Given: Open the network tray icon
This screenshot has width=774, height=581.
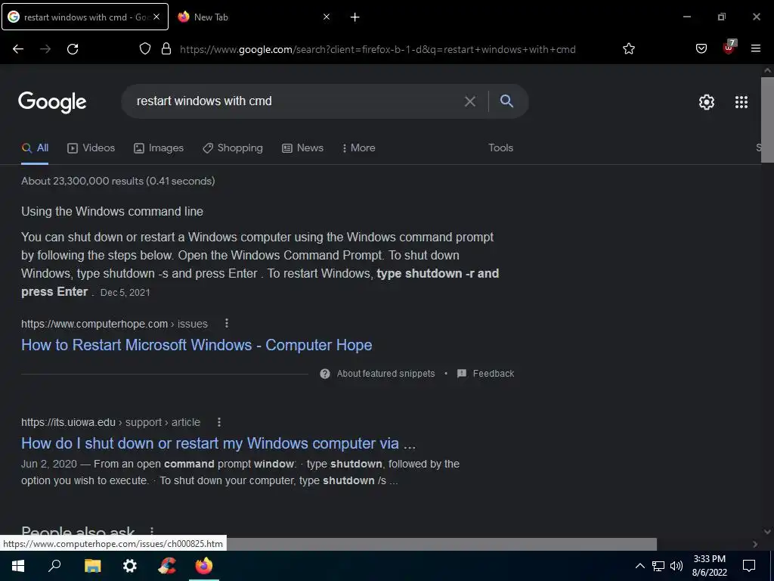Looking at the screenshot, I should tap(658, 566).
